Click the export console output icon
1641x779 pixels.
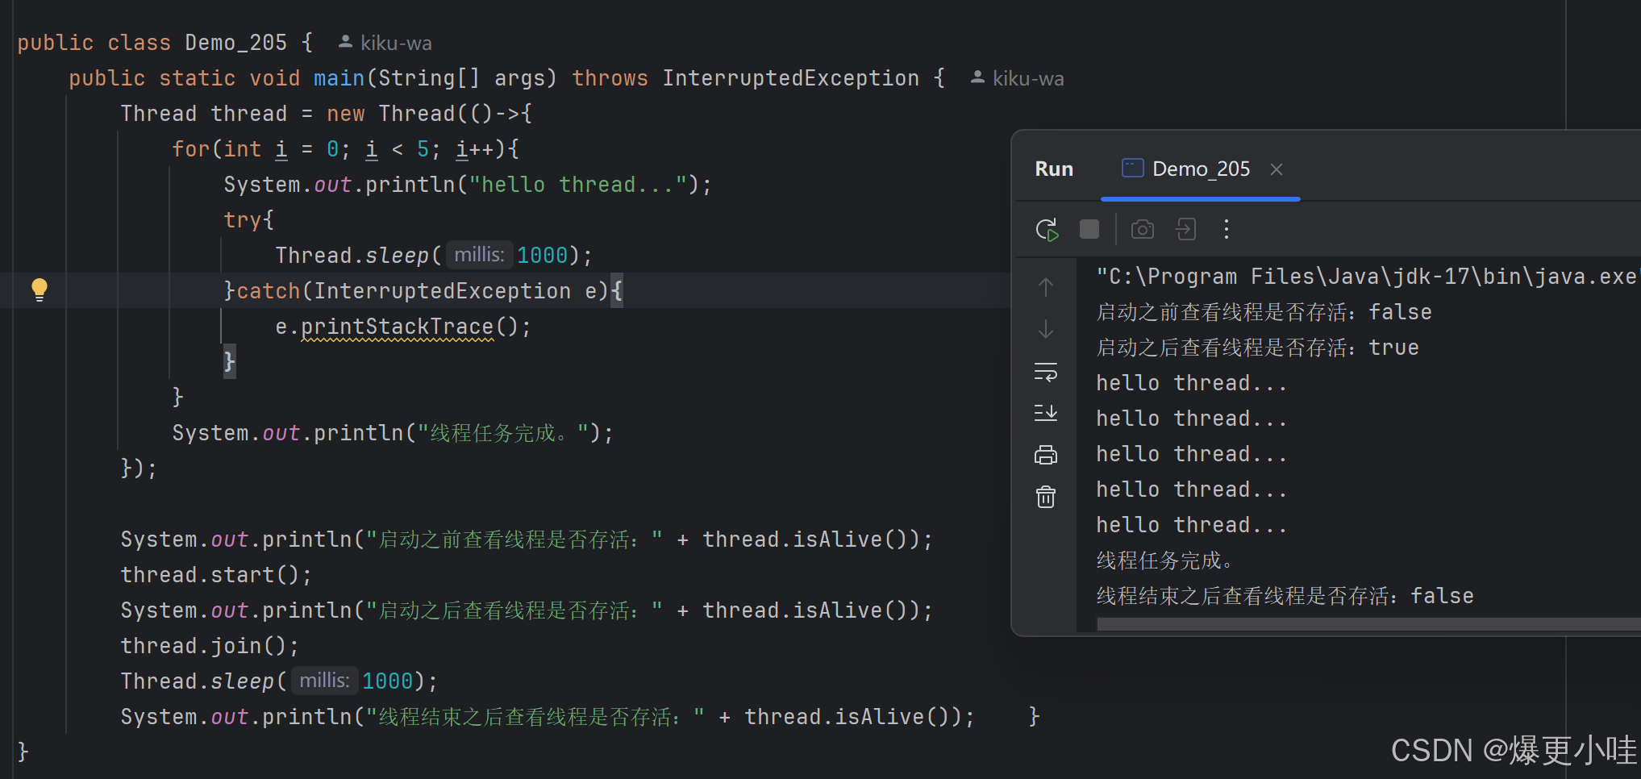(1185, 229)
